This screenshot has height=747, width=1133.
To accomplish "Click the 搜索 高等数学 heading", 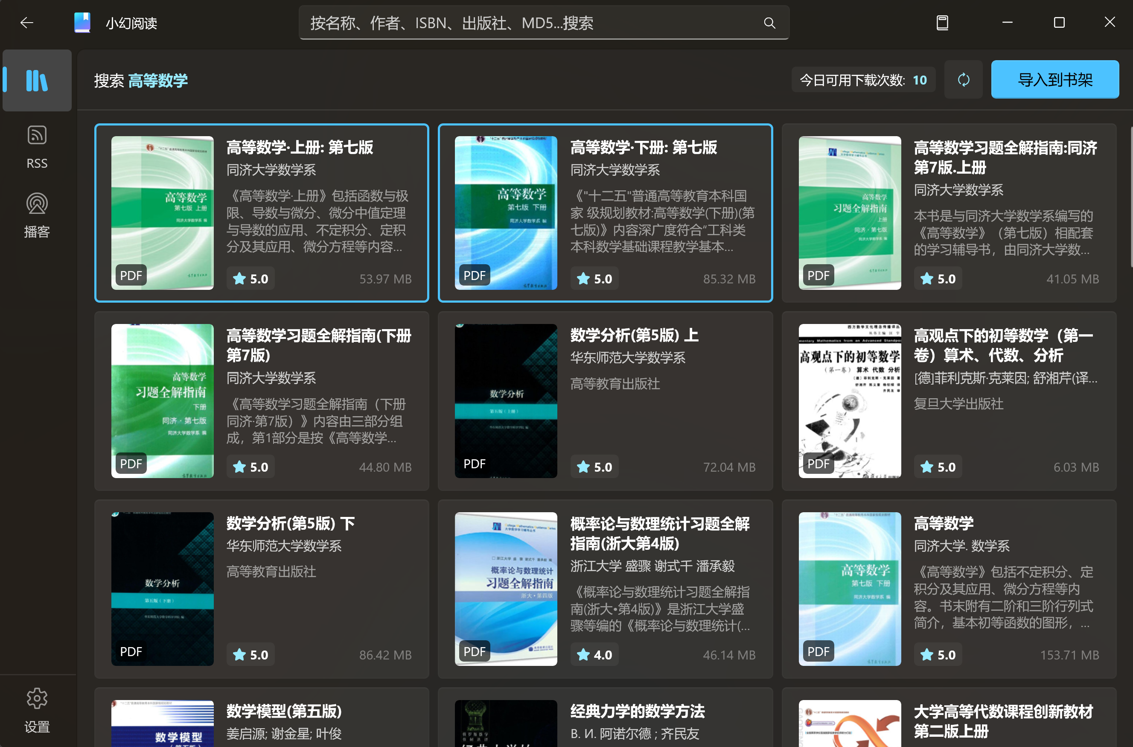I will click(x=141, y=81).
